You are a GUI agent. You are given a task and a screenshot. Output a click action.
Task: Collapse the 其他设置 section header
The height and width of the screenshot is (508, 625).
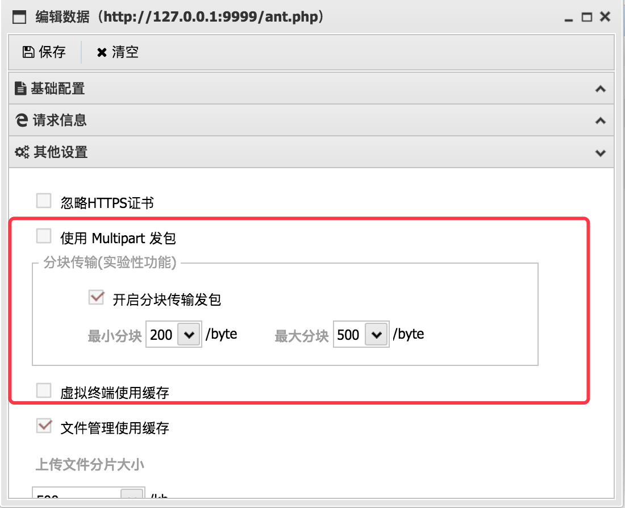[x=311, y=152]
